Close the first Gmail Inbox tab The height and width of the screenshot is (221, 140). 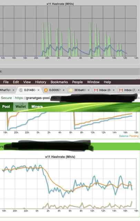point(113,90)
